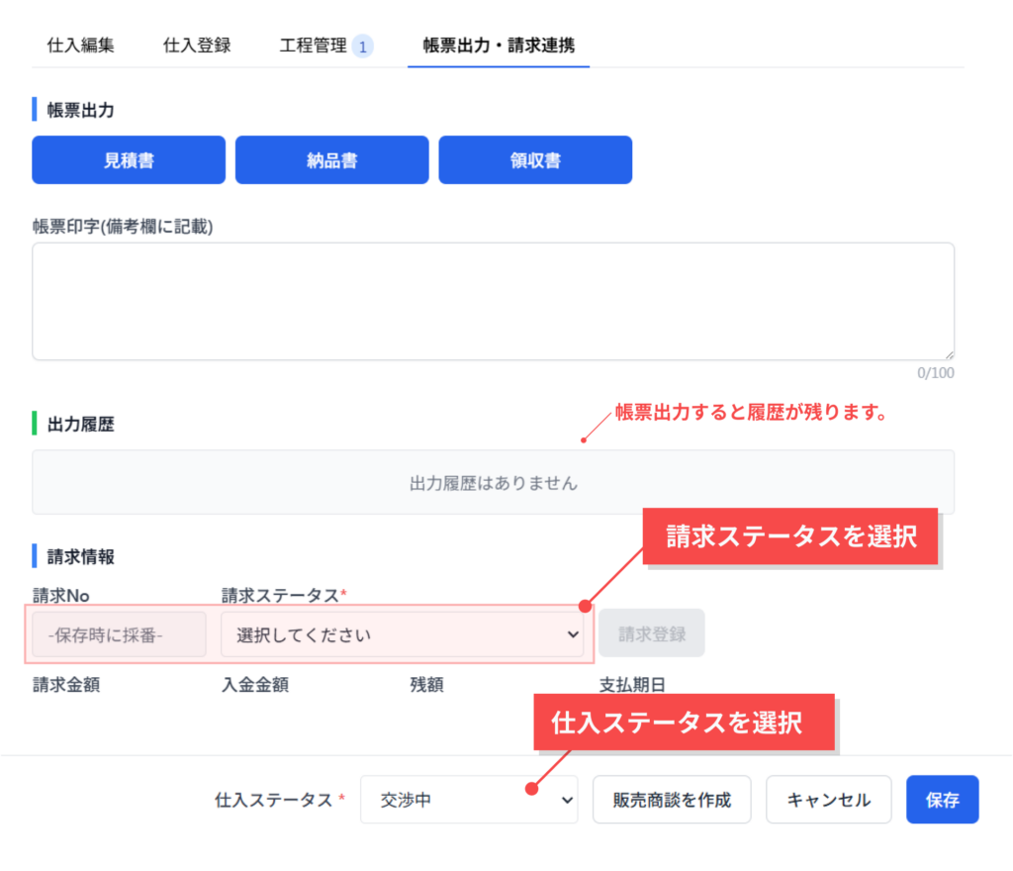Save the form with 保存

pos(942,800)
